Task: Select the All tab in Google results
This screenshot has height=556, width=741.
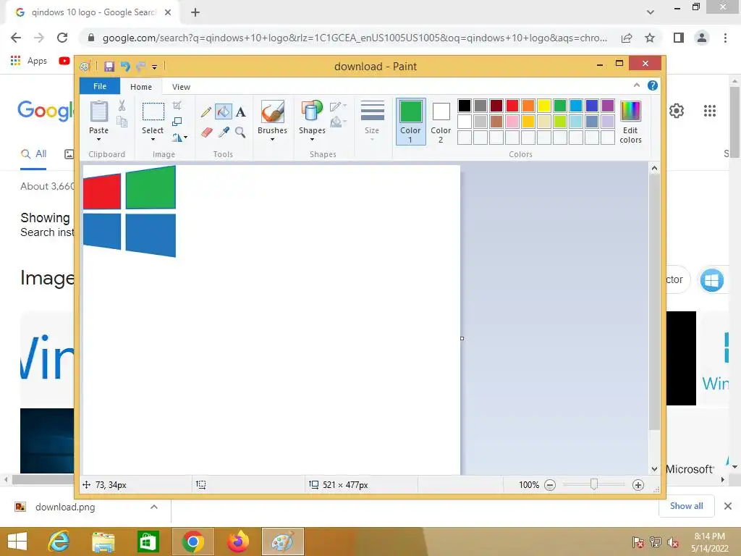Action: [x=33, y=154]
